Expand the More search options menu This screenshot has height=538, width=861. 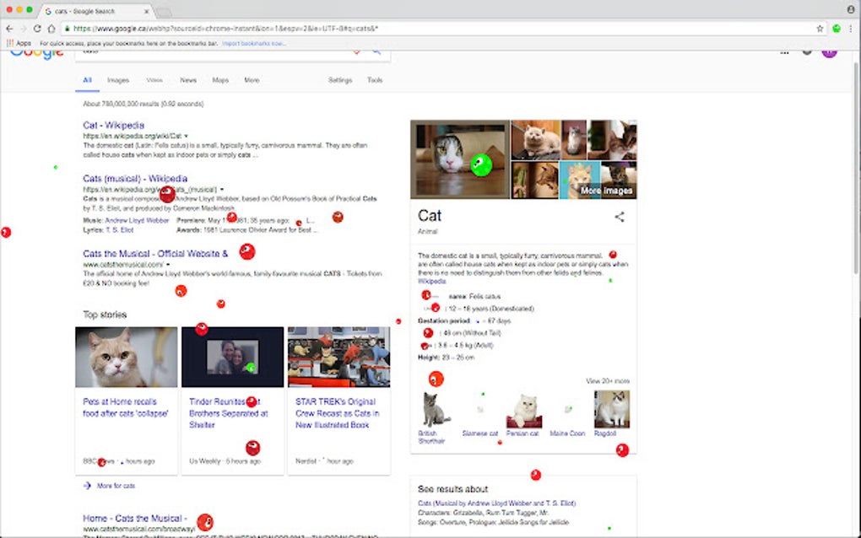[x=251, y=80]
